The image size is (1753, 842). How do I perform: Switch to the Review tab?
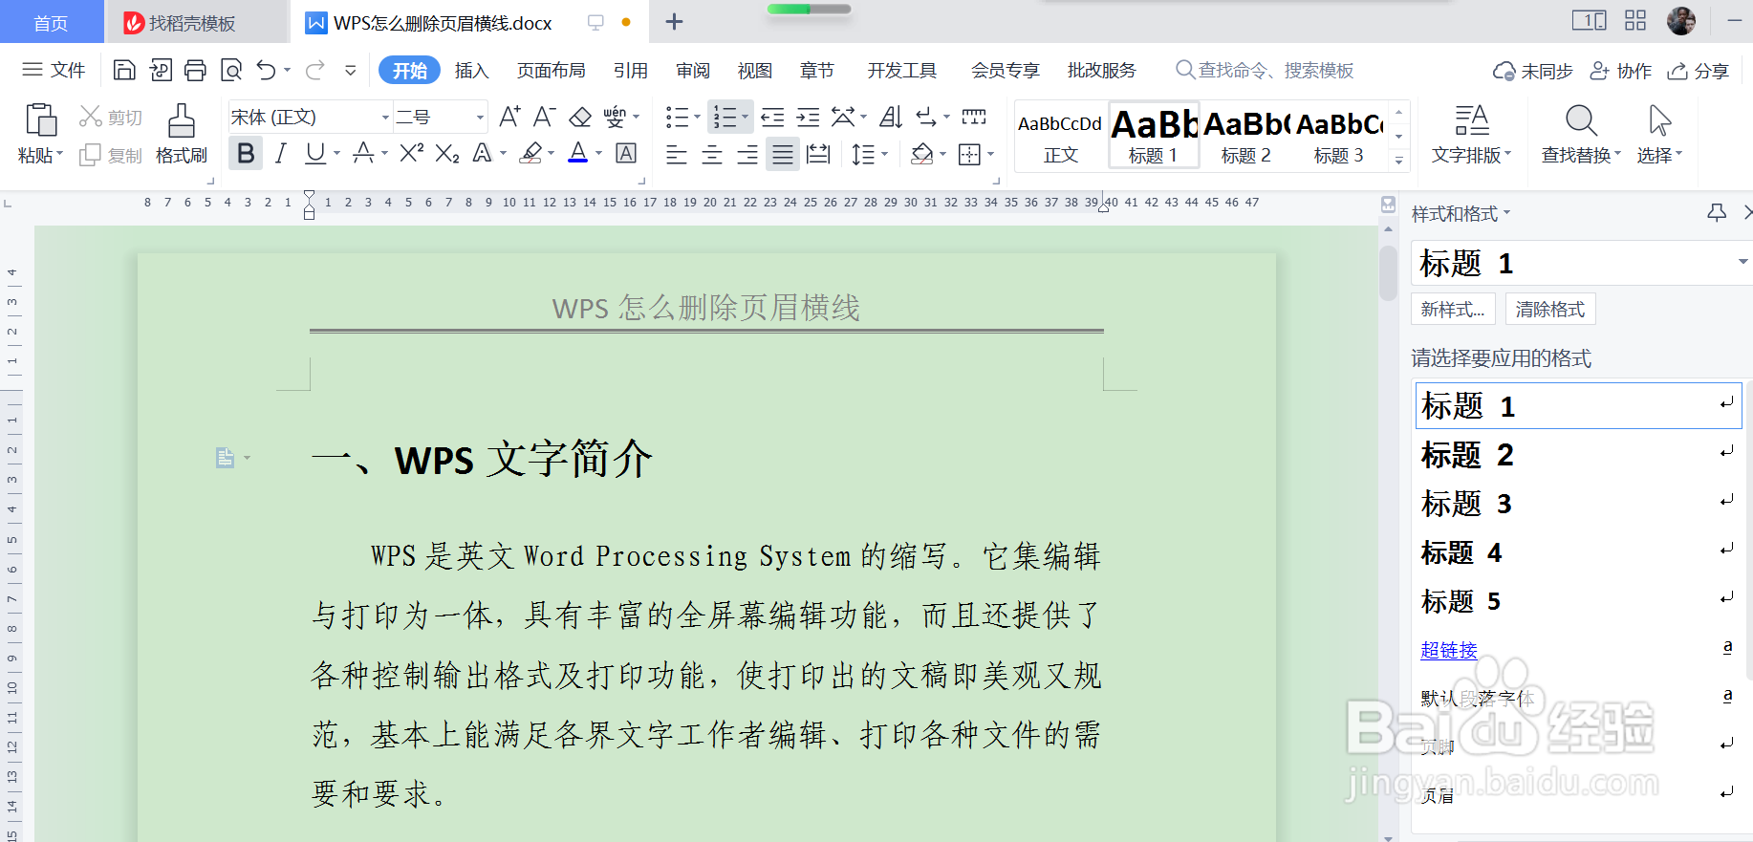[693, 70]
